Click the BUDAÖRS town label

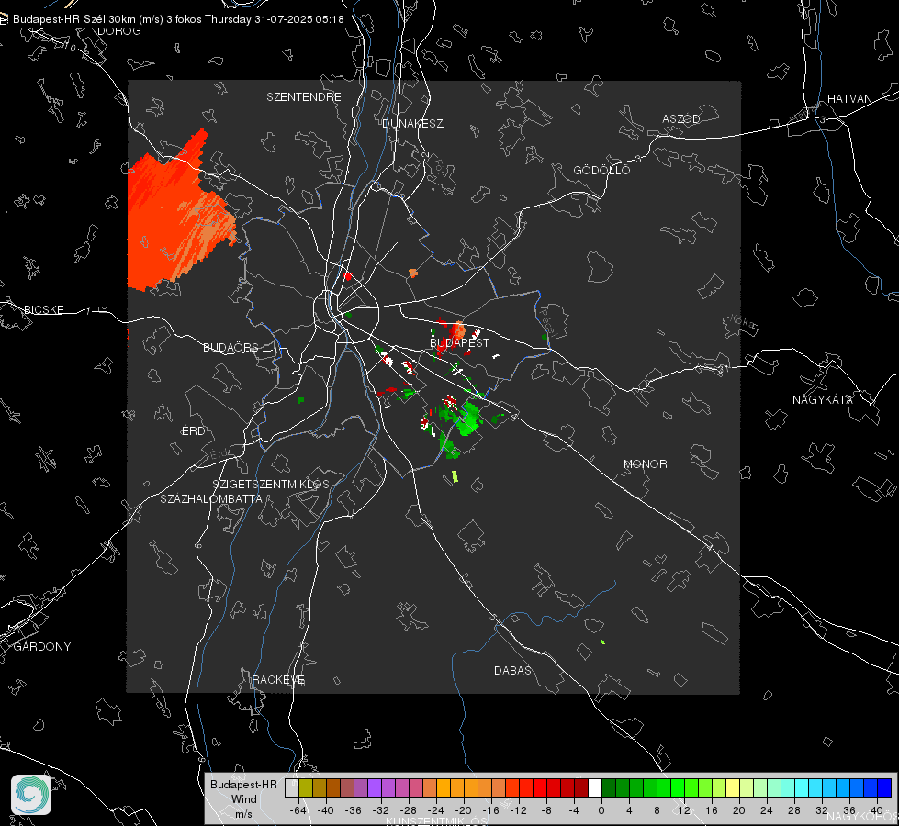click(x=230, y=348)
